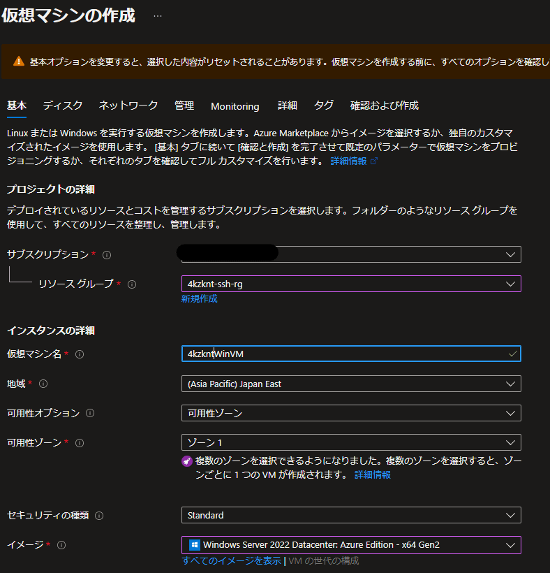Open 詳細情報 link in zone notice

coord(373,474)
